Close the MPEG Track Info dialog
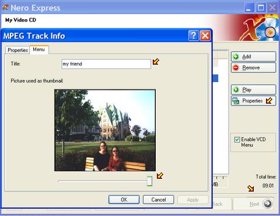This screenshot has height=216, width=280. (205, 36)
